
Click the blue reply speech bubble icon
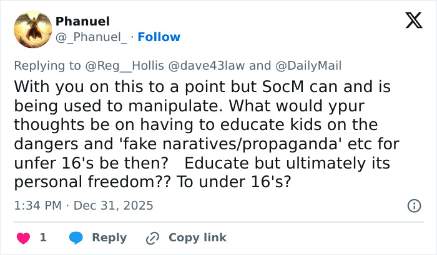click(76, 238)
